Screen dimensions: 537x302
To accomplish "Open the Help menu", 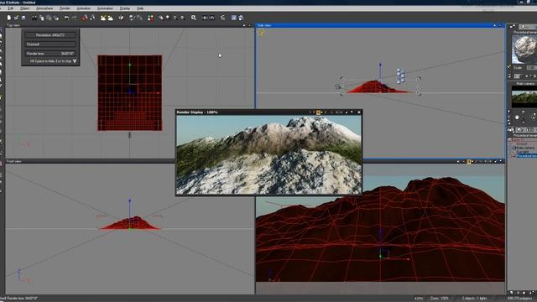I will click(x=140, y=8).
